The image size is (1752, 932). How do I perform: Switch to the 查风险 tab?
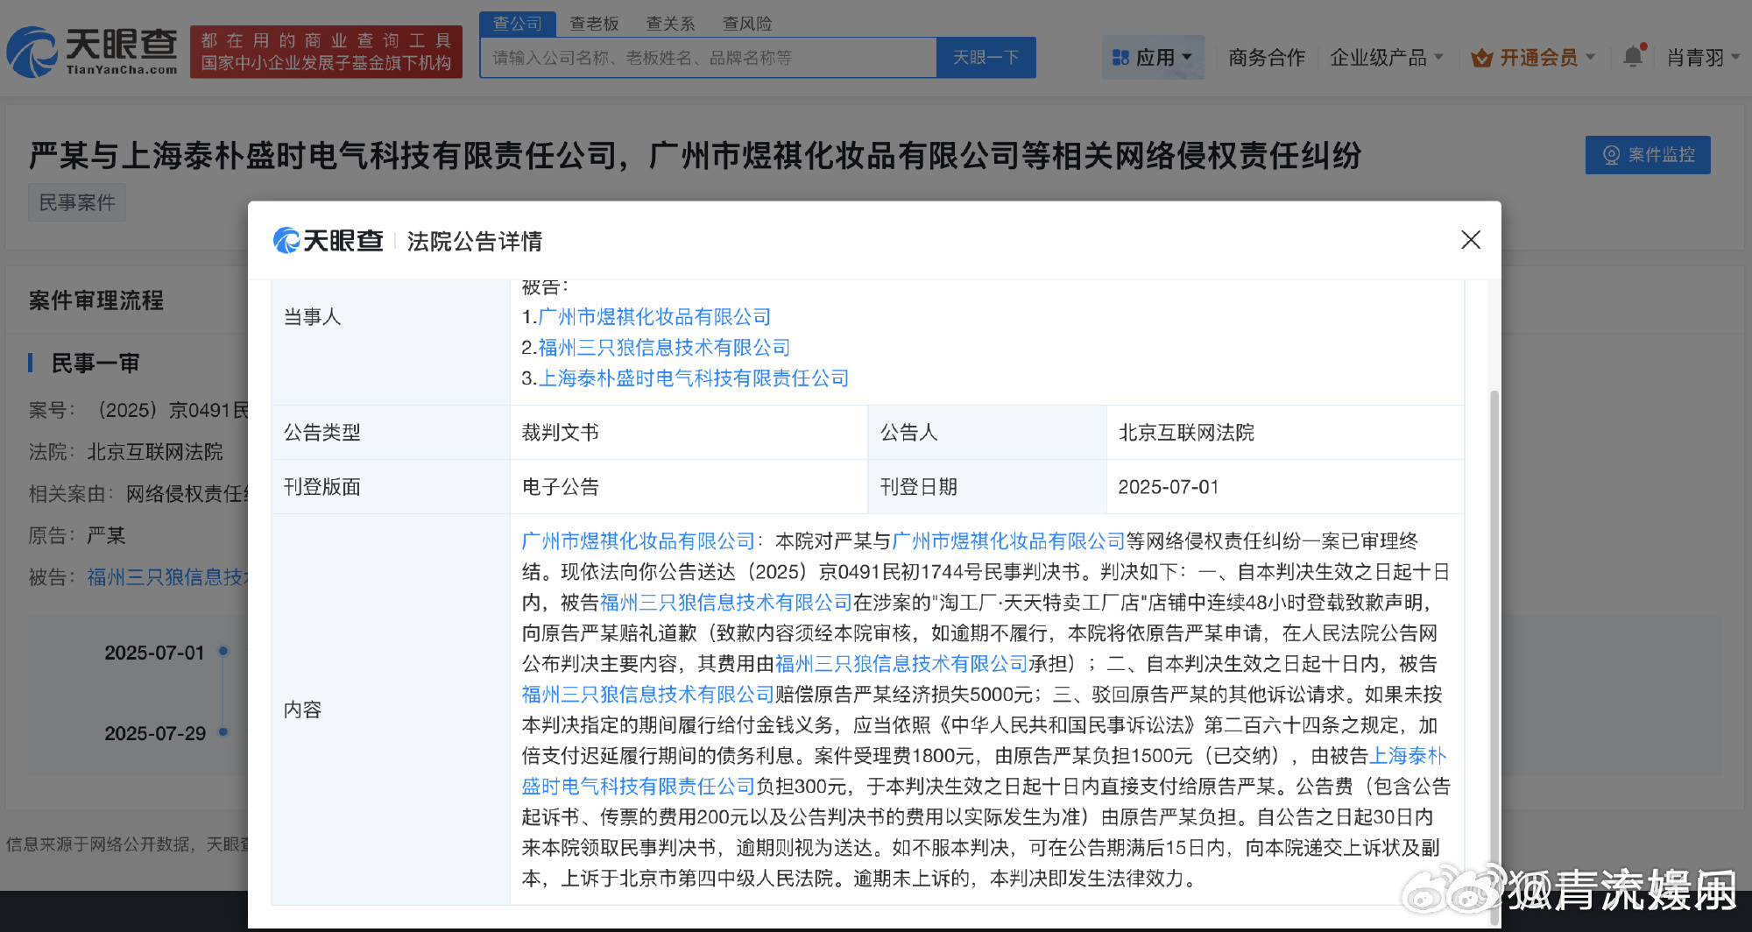coord(747,24)
